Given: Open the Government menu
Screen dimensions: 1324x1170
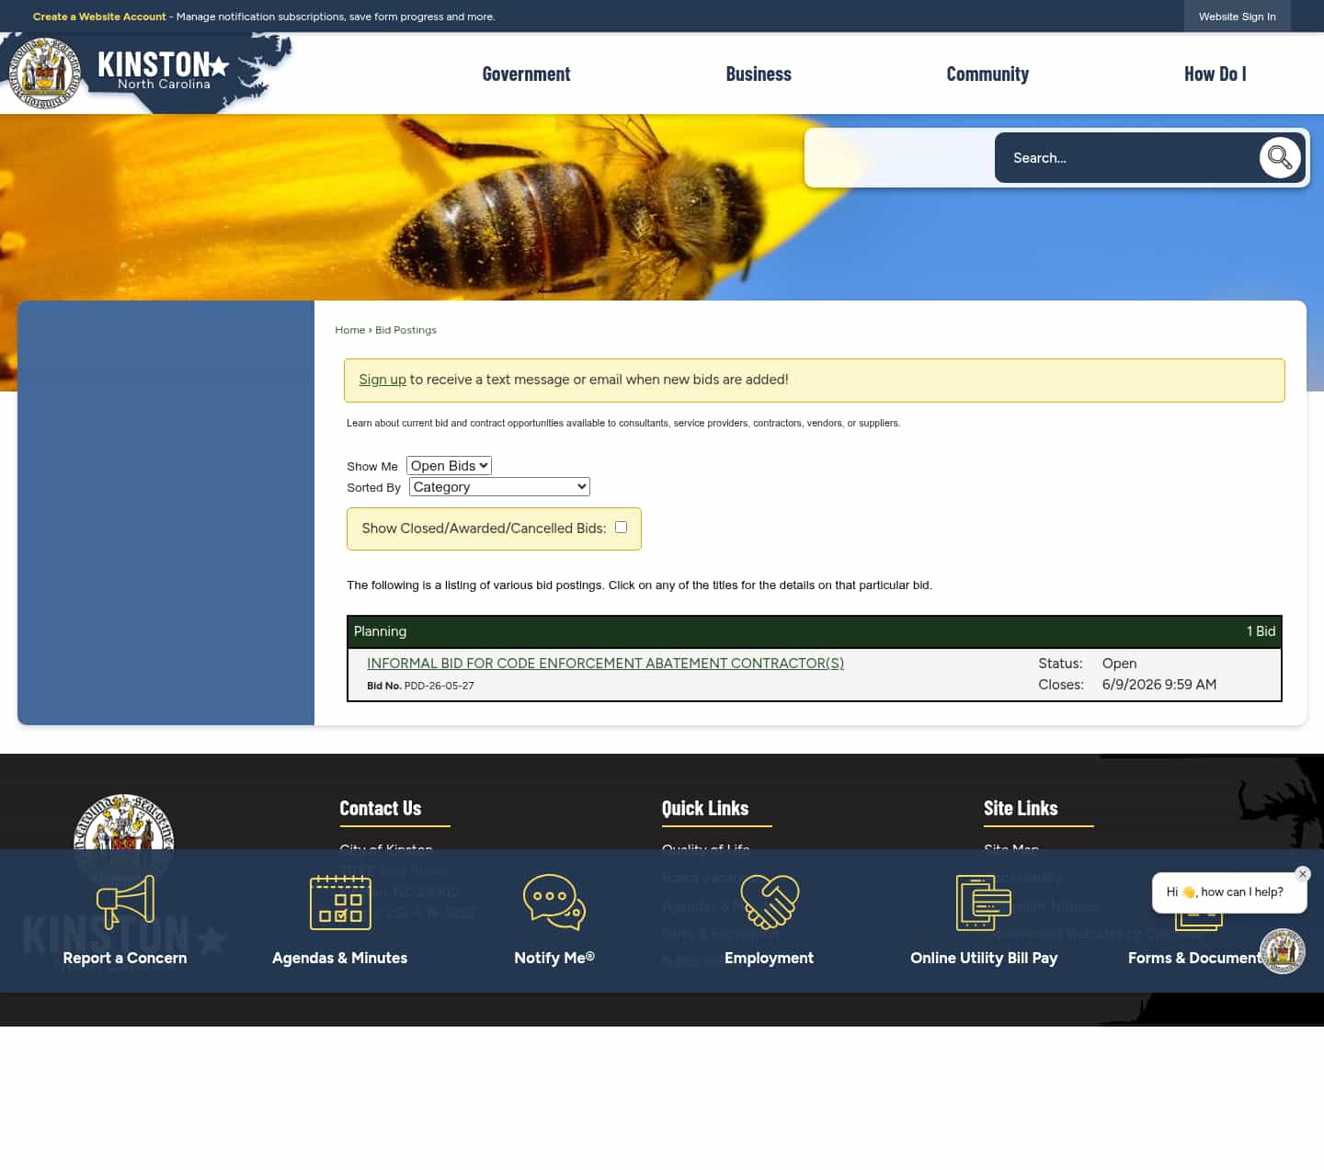Looking at the screenshot, I should click(x=526, y=74).
